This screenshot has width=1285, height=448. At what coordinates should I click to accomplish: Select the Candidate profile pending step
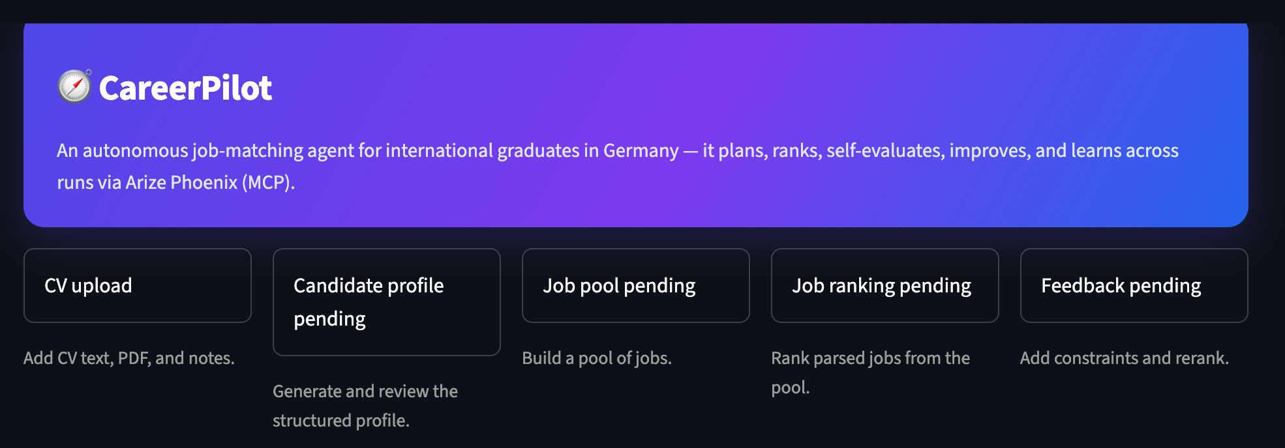(387, 302)
